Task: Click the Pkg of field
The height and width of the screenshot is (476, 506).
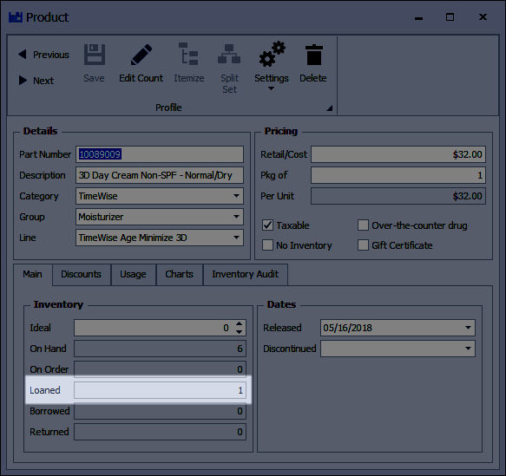Action: [x=398, y=175]
